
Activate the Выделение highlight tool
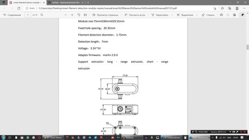(185, 15)
